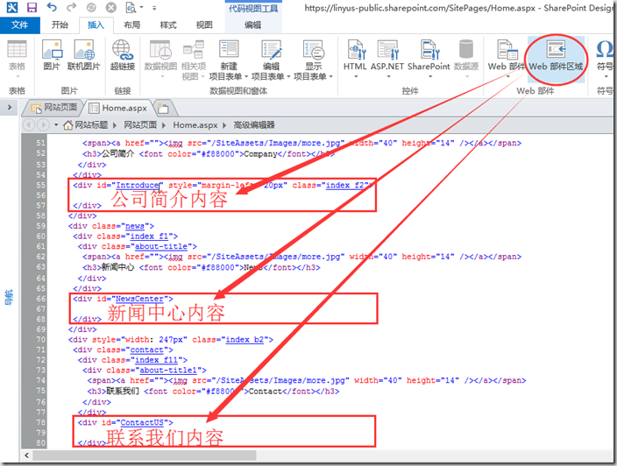Open the 显示项目表单 dropdown arrow

(331, 76)
